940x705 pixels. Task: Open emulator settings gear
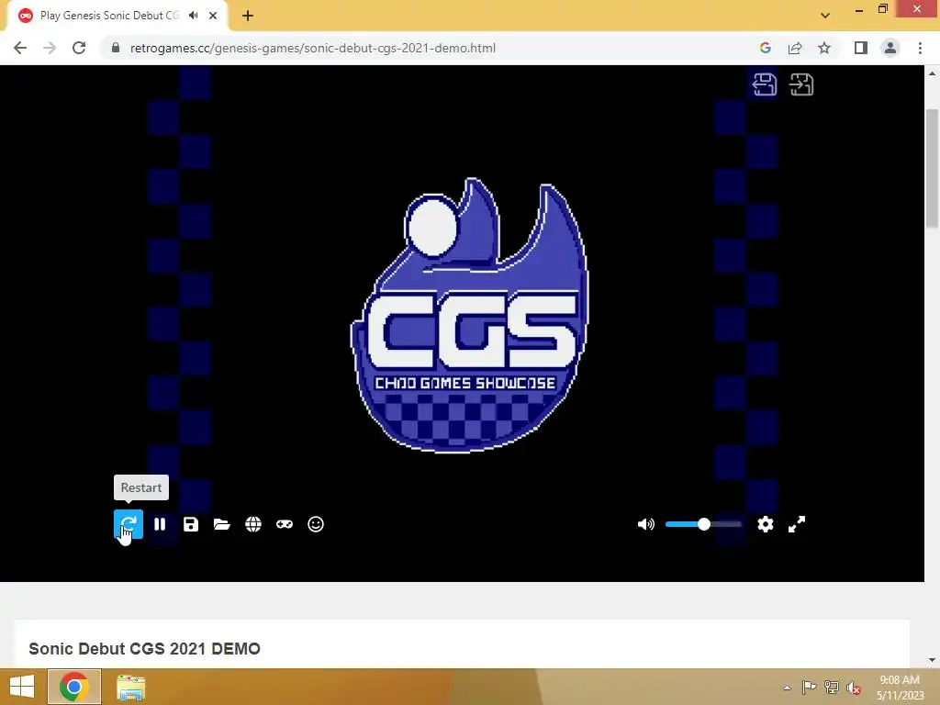click(x=765, y=524)
